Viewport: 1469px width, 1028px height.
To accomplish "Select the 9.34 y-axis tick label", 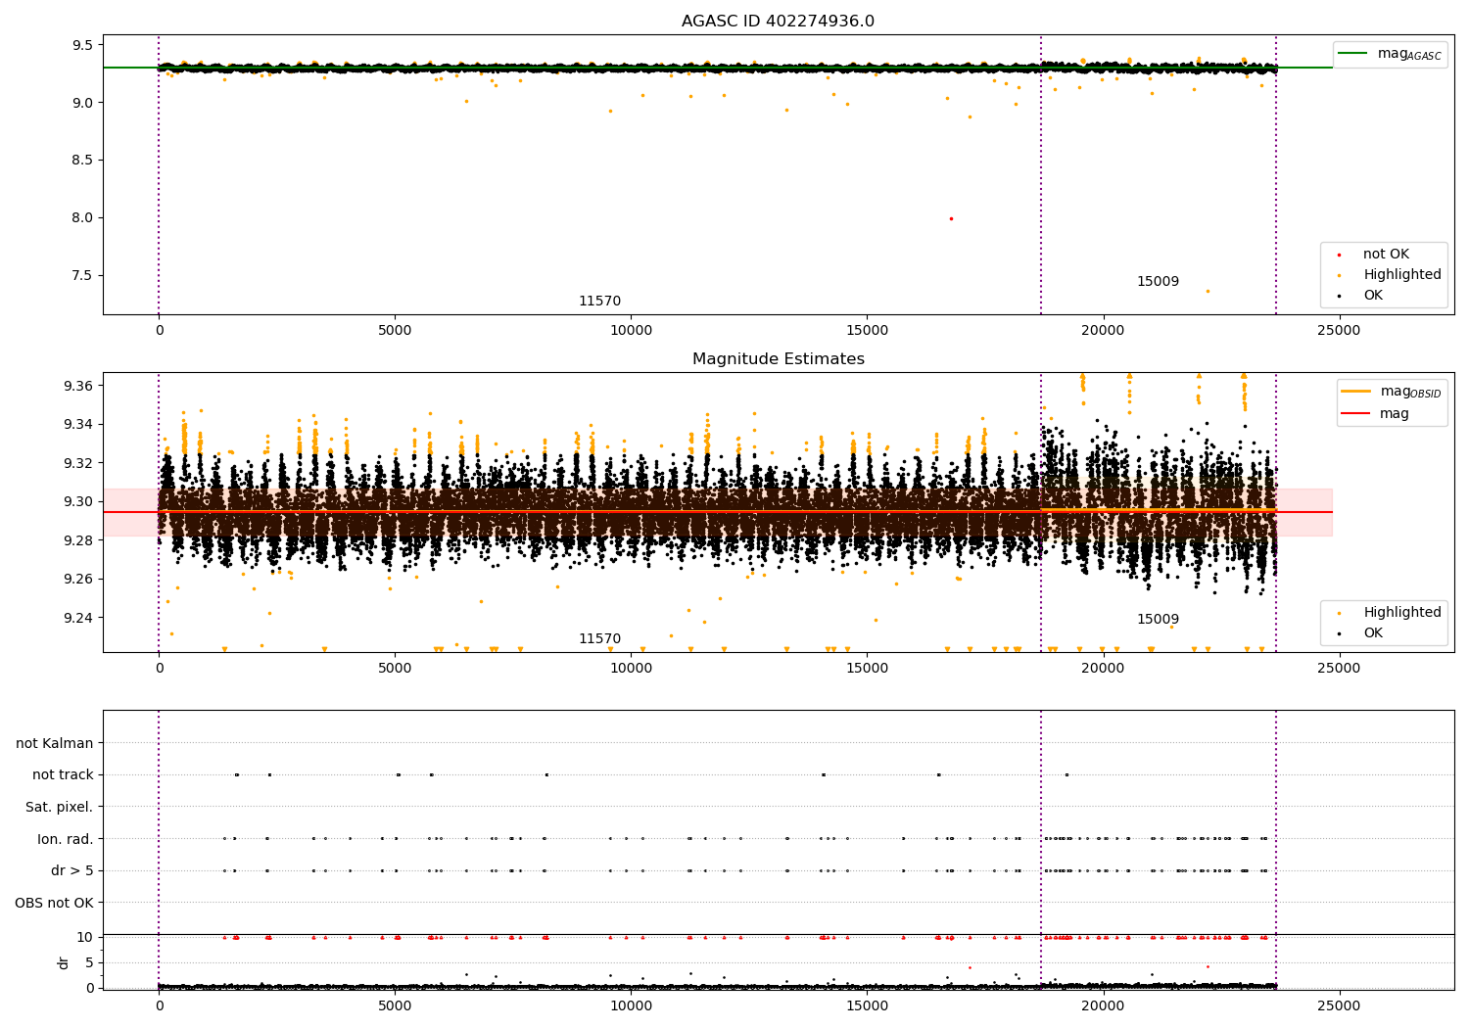I will 78,424.
